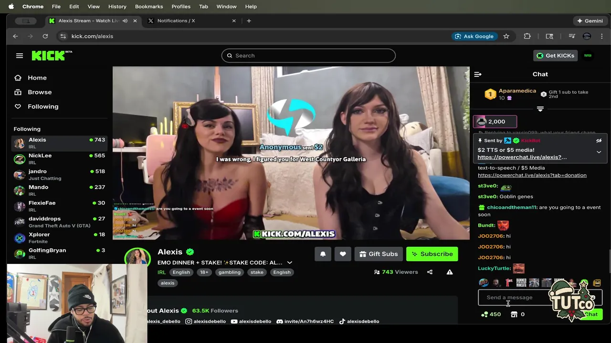Close the Alexis Stream tab
611x343 pixels.
(x=135, y=21)
